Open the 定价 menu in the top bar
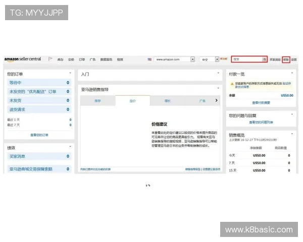This screenshot has width=303, height=242. (71, 59)
